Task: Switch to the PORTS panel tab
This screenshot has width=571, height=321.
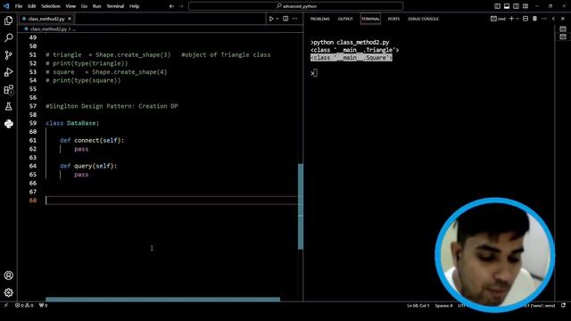Action: click(393, 19)
